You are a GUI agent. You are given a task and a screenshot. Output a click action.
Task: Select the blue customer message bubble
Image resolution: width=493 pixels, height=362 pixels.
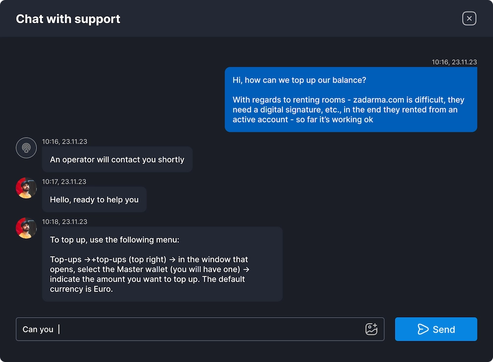351,99
